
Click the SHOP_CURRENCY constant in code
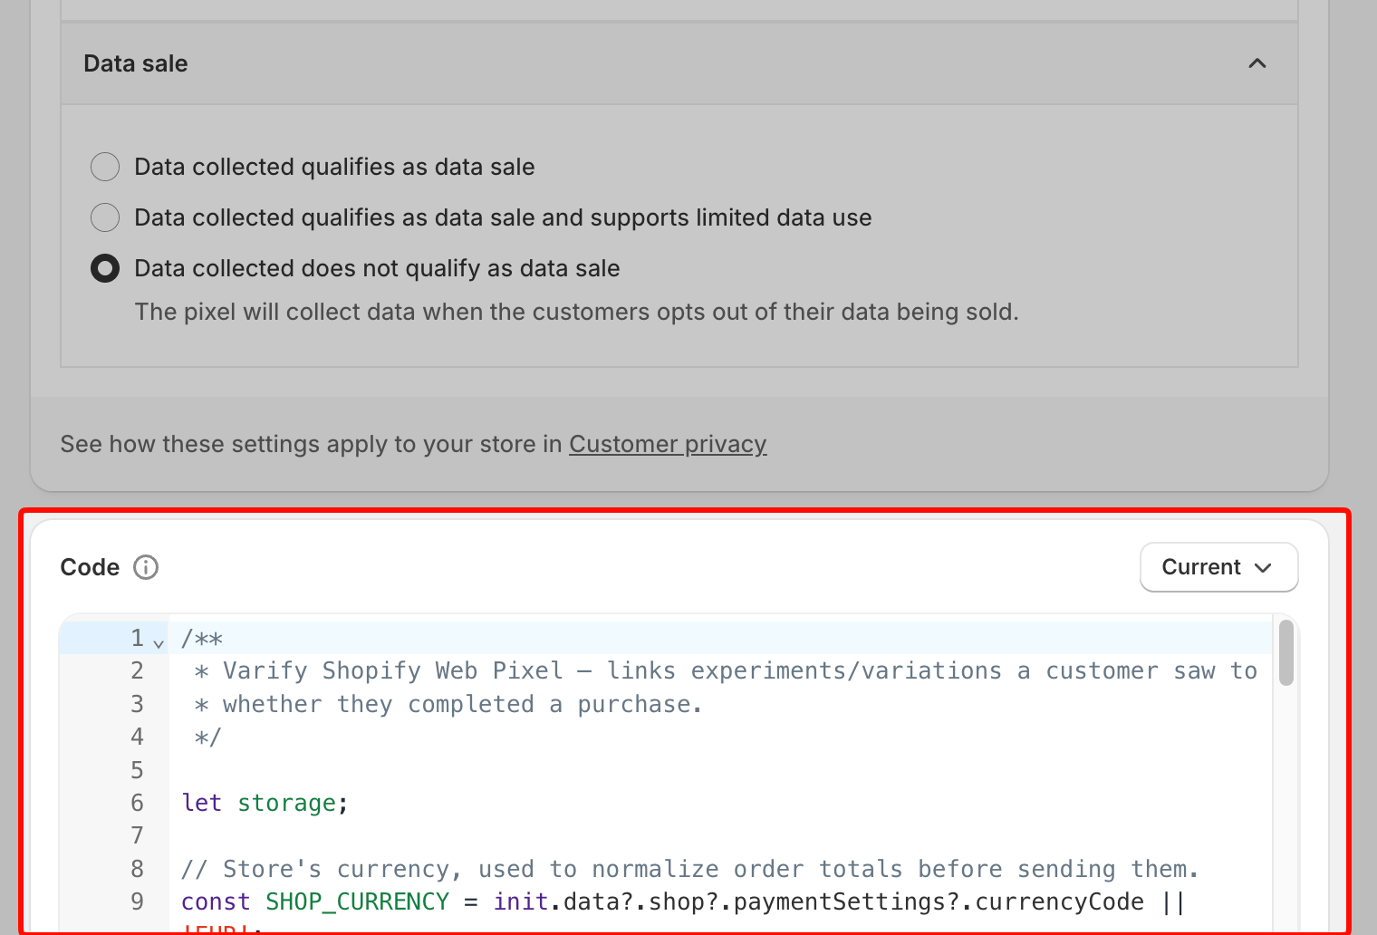pyautogui.click(x=357, y=902)
